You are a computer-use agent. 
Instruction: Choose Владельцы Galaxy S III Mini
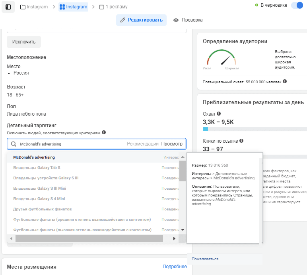[93, 189]
